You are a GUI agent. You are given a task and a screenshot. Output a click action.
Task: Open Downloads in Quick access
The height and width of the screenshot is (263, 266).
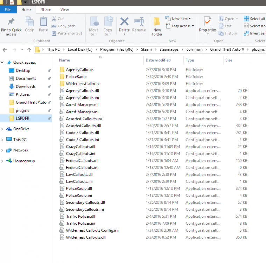click(26, 86)
